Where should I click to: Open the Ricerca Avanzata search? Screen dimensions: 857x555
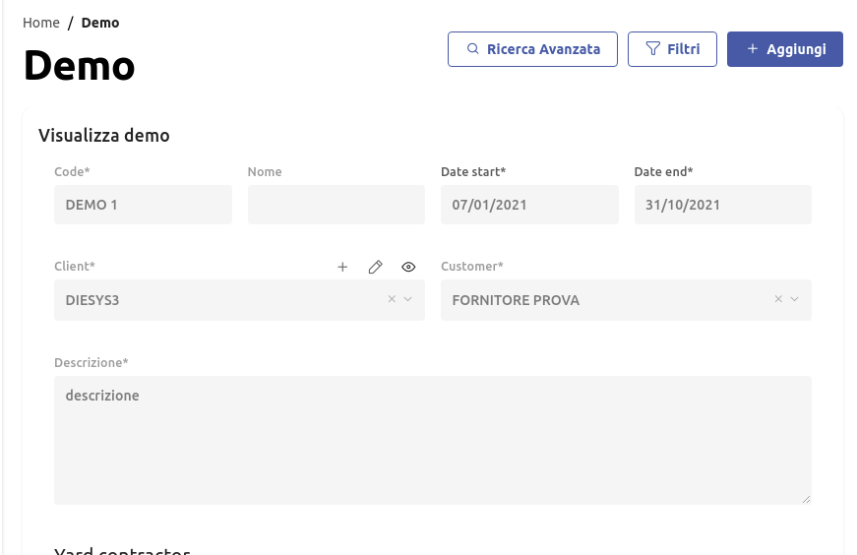(x=532, y=49)
